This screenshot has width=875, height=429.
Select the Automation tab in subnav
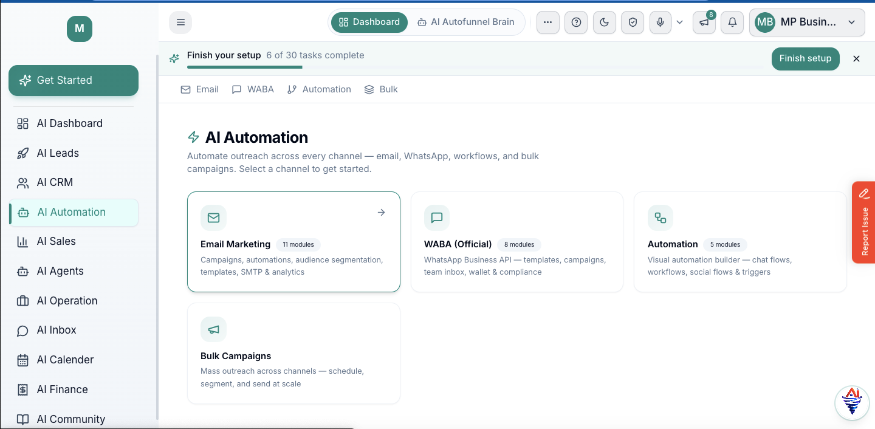319,89
